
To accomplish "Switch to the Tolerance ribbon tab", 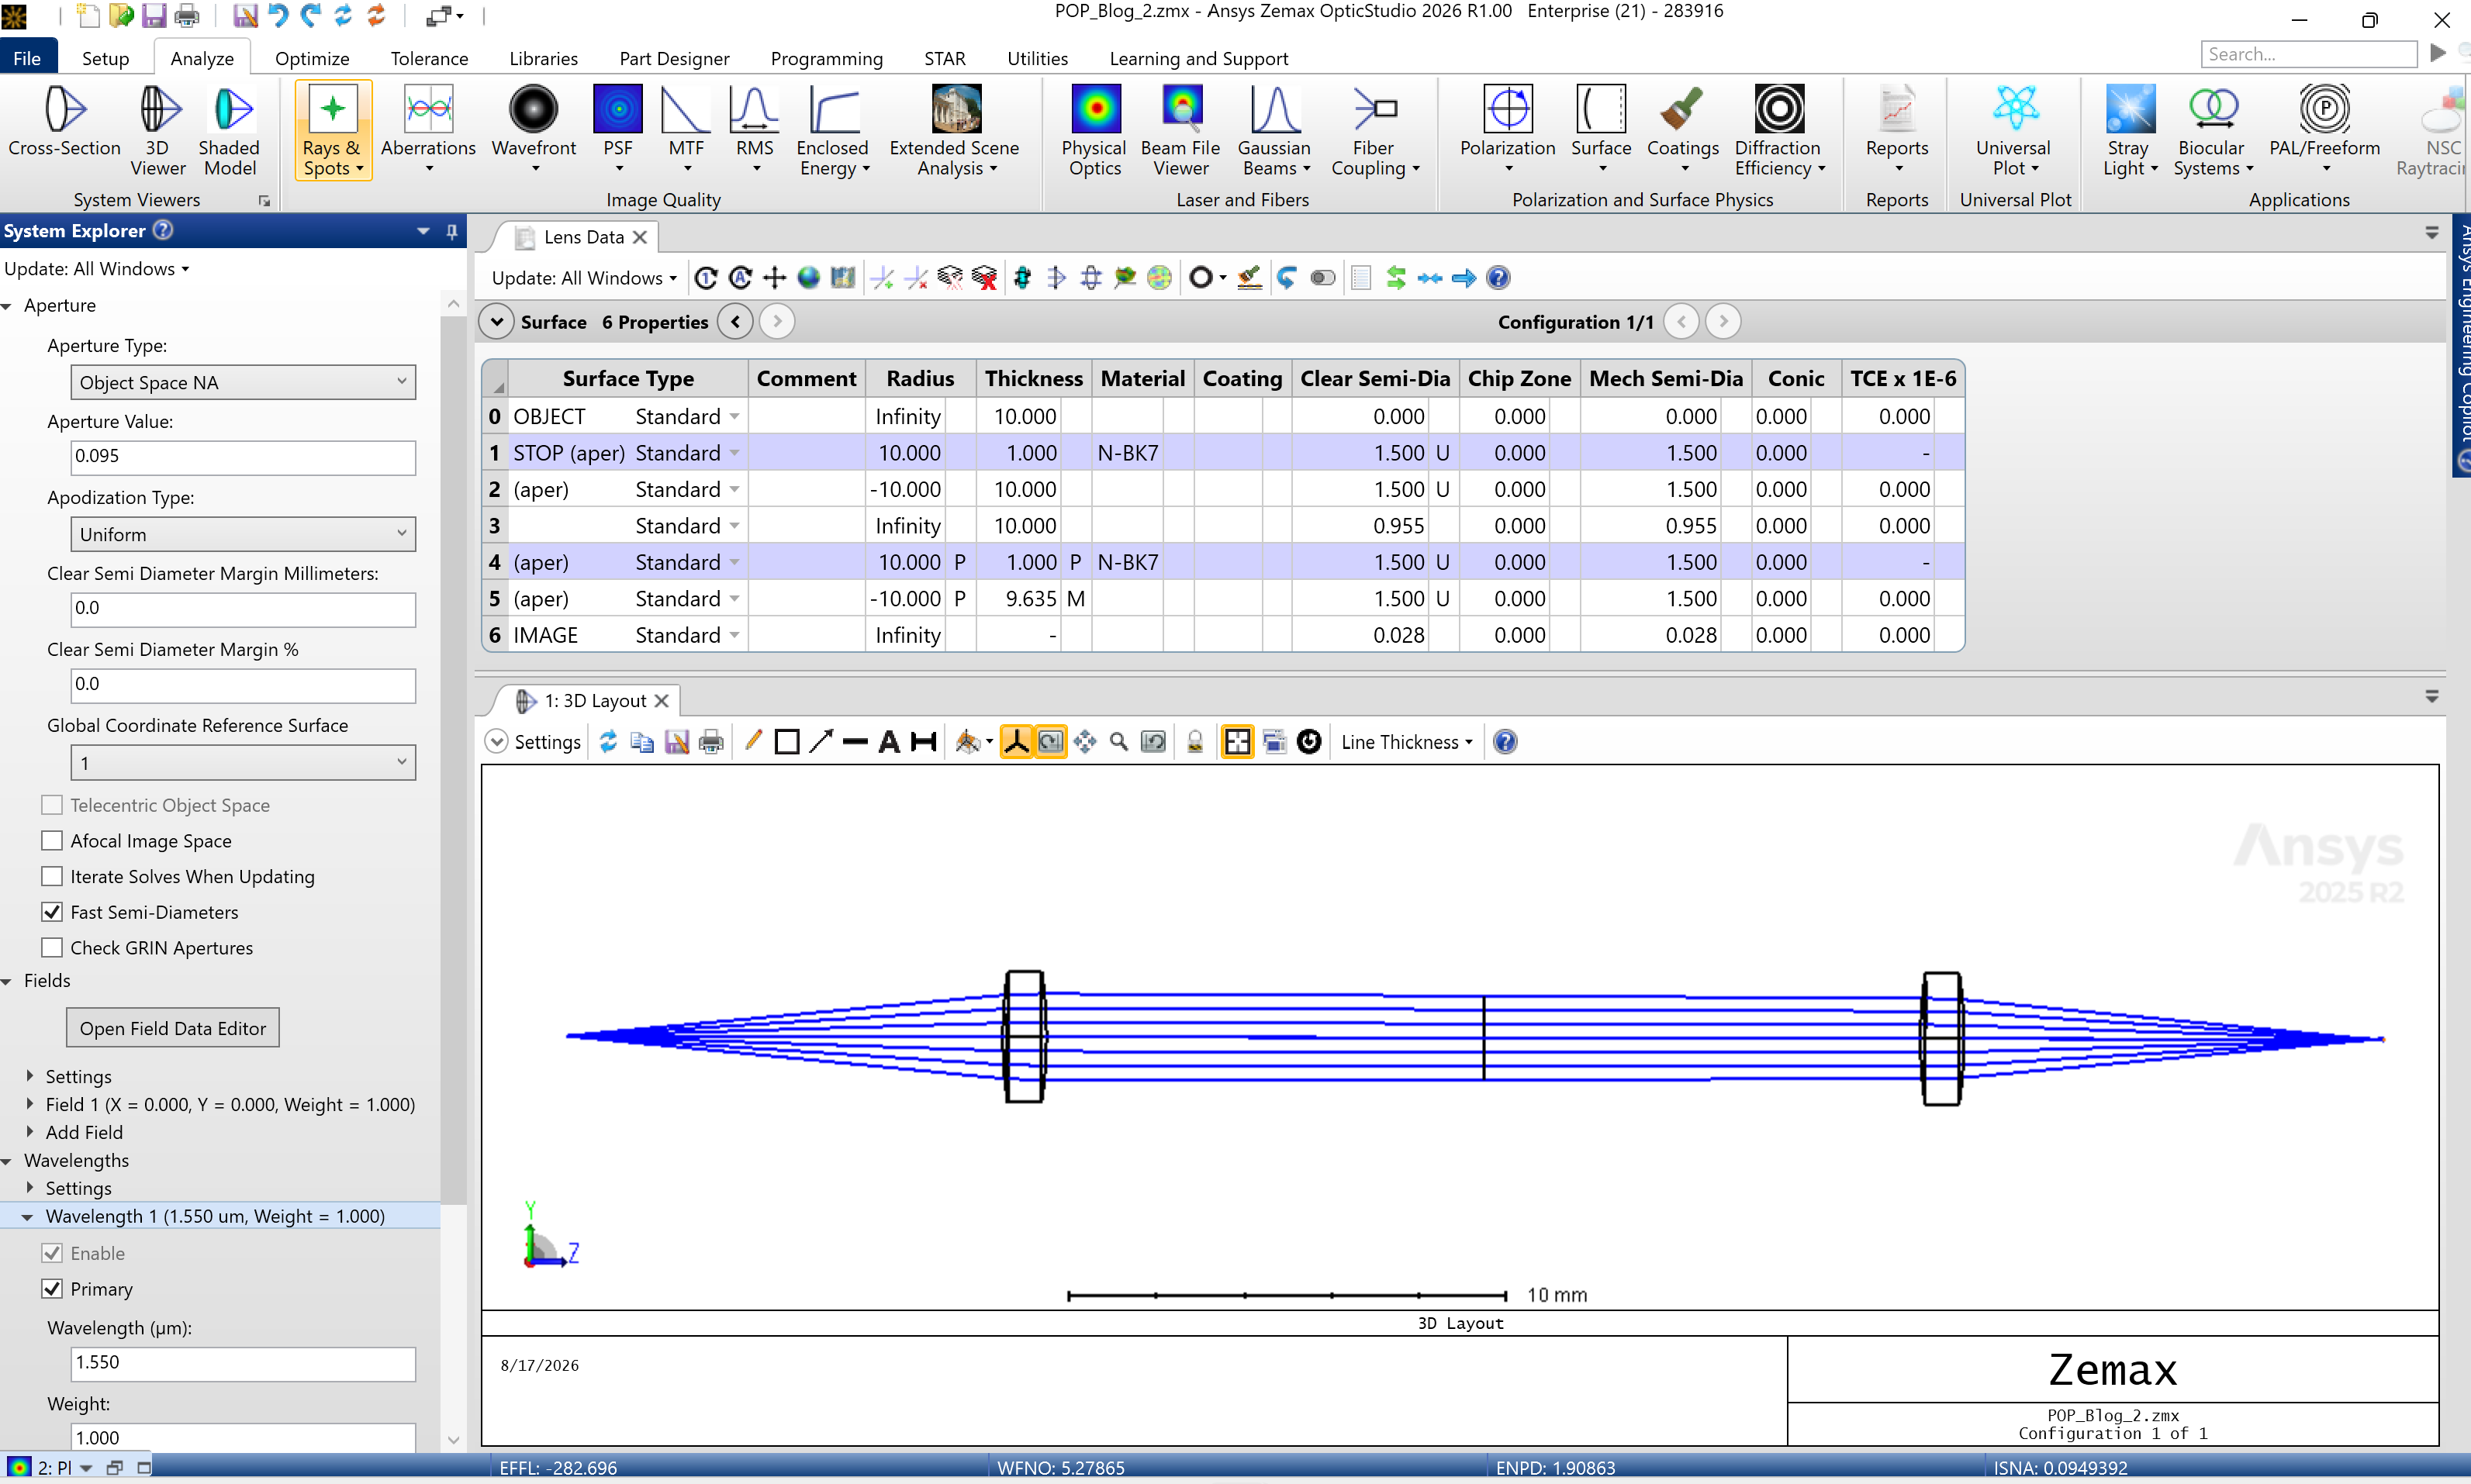I will coord(429,58).
